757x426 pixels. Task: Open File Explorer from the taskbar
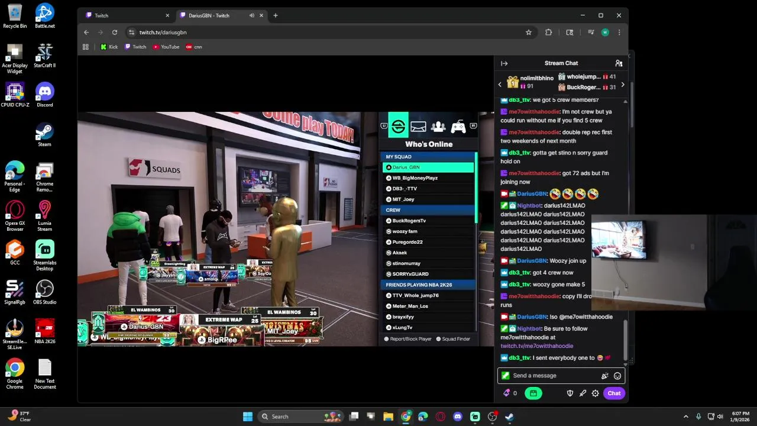[389, 417]
